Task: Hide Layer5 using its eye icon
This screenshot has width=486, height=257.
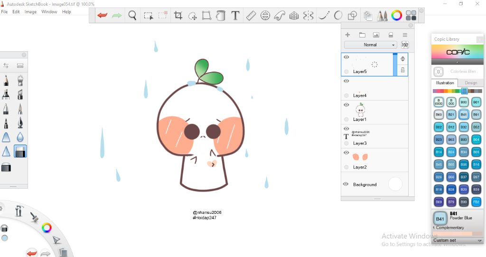Action: [x=346, y=57]
